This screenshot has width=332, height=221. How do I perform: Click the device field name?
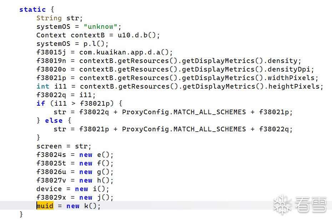pyautogui.click(x=49, y=189)
